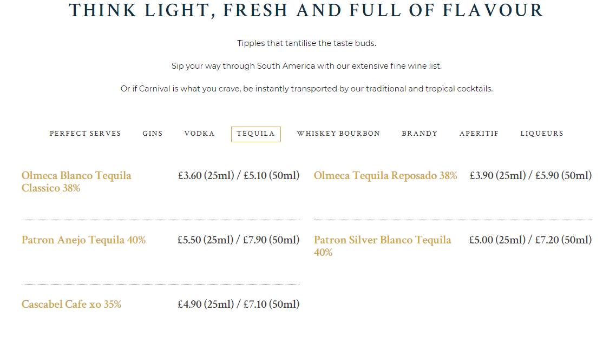Click Olmeca Blanco Tequila Classico 38%
Image resolution: width=616 pixels, height=337 pixels.
point(77,181)
